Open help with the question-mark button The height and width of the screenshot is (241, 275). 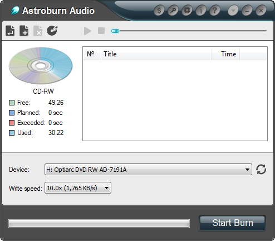click(215, 11)
